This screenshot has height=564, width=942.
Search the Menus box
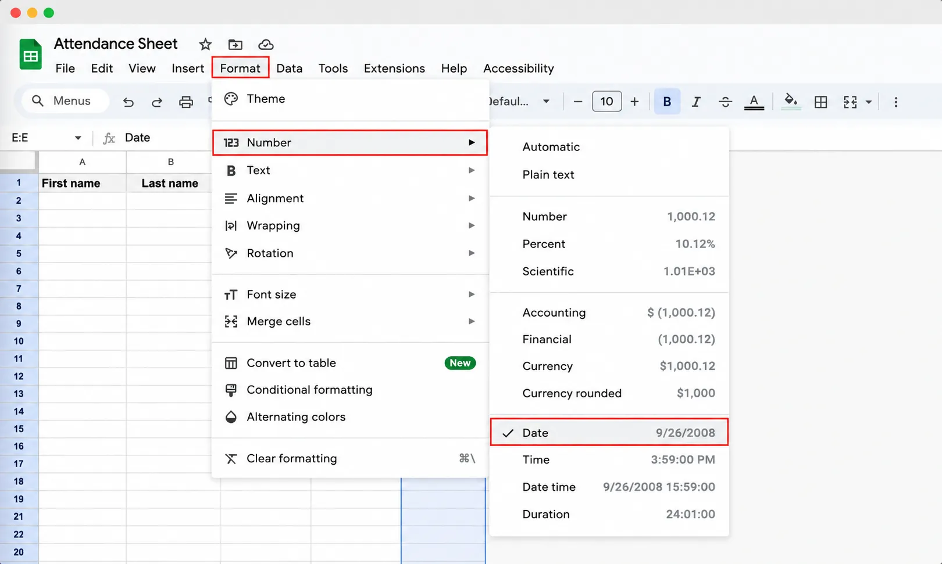coord(65,100)
